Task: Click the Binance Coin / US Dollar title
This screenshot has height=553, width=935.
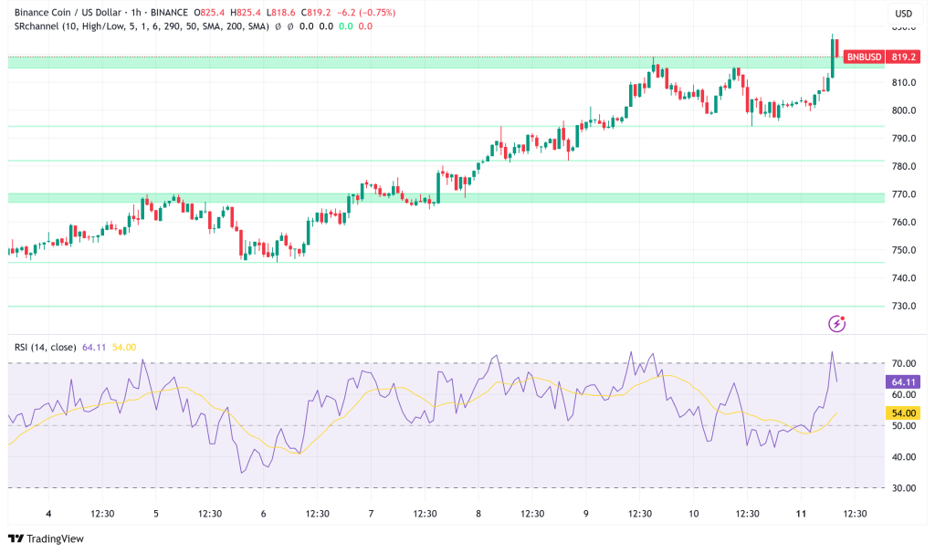Action: pos(68,13)
